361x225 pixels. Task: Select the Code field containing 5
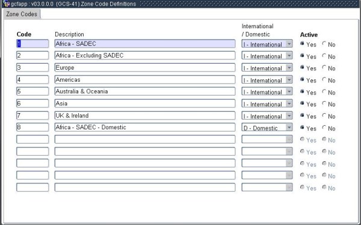[32, 91]
